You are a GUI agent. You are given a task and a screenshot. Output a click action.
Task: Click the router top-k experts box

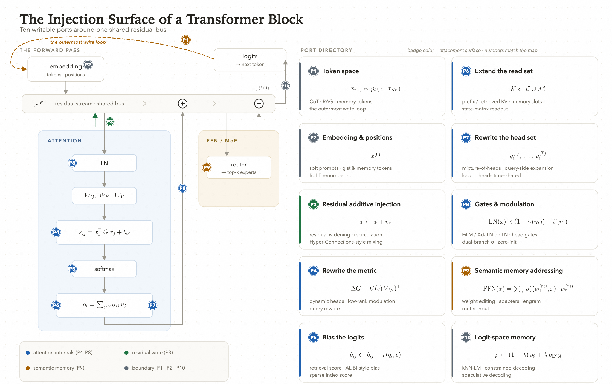239,168
